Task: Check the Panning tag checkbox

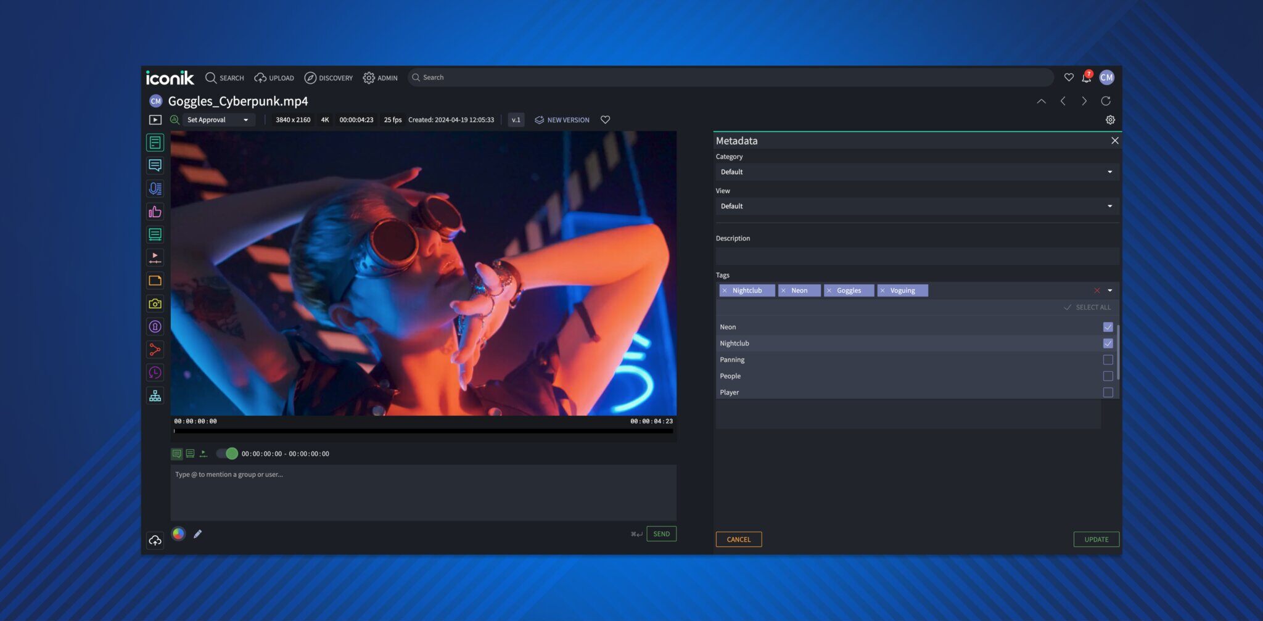Action: pos(1108,360)
